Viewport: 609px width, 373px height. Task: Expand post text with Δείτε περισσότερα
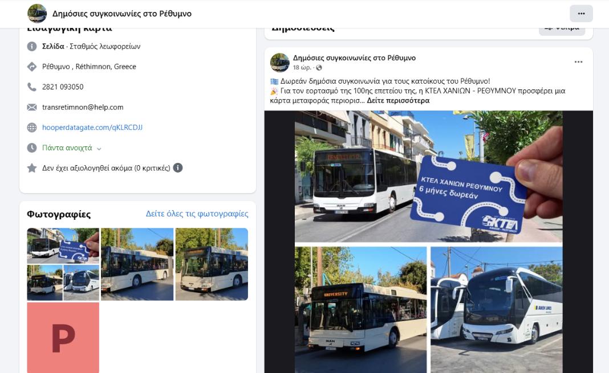pos(398,101)
